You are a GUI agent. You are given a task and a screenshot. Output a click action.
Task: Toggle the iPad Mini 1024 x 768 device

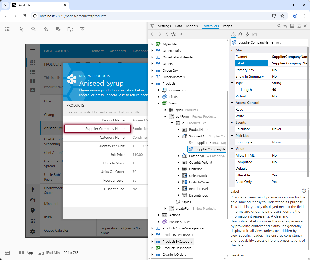click(x=58, y=253)
